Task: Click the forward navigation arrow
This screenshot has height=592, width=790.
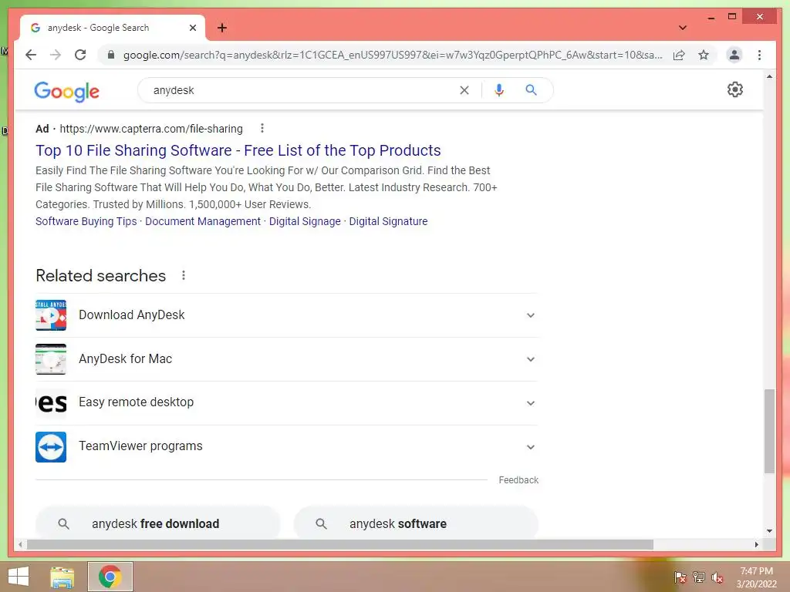Action: (56, 55)
